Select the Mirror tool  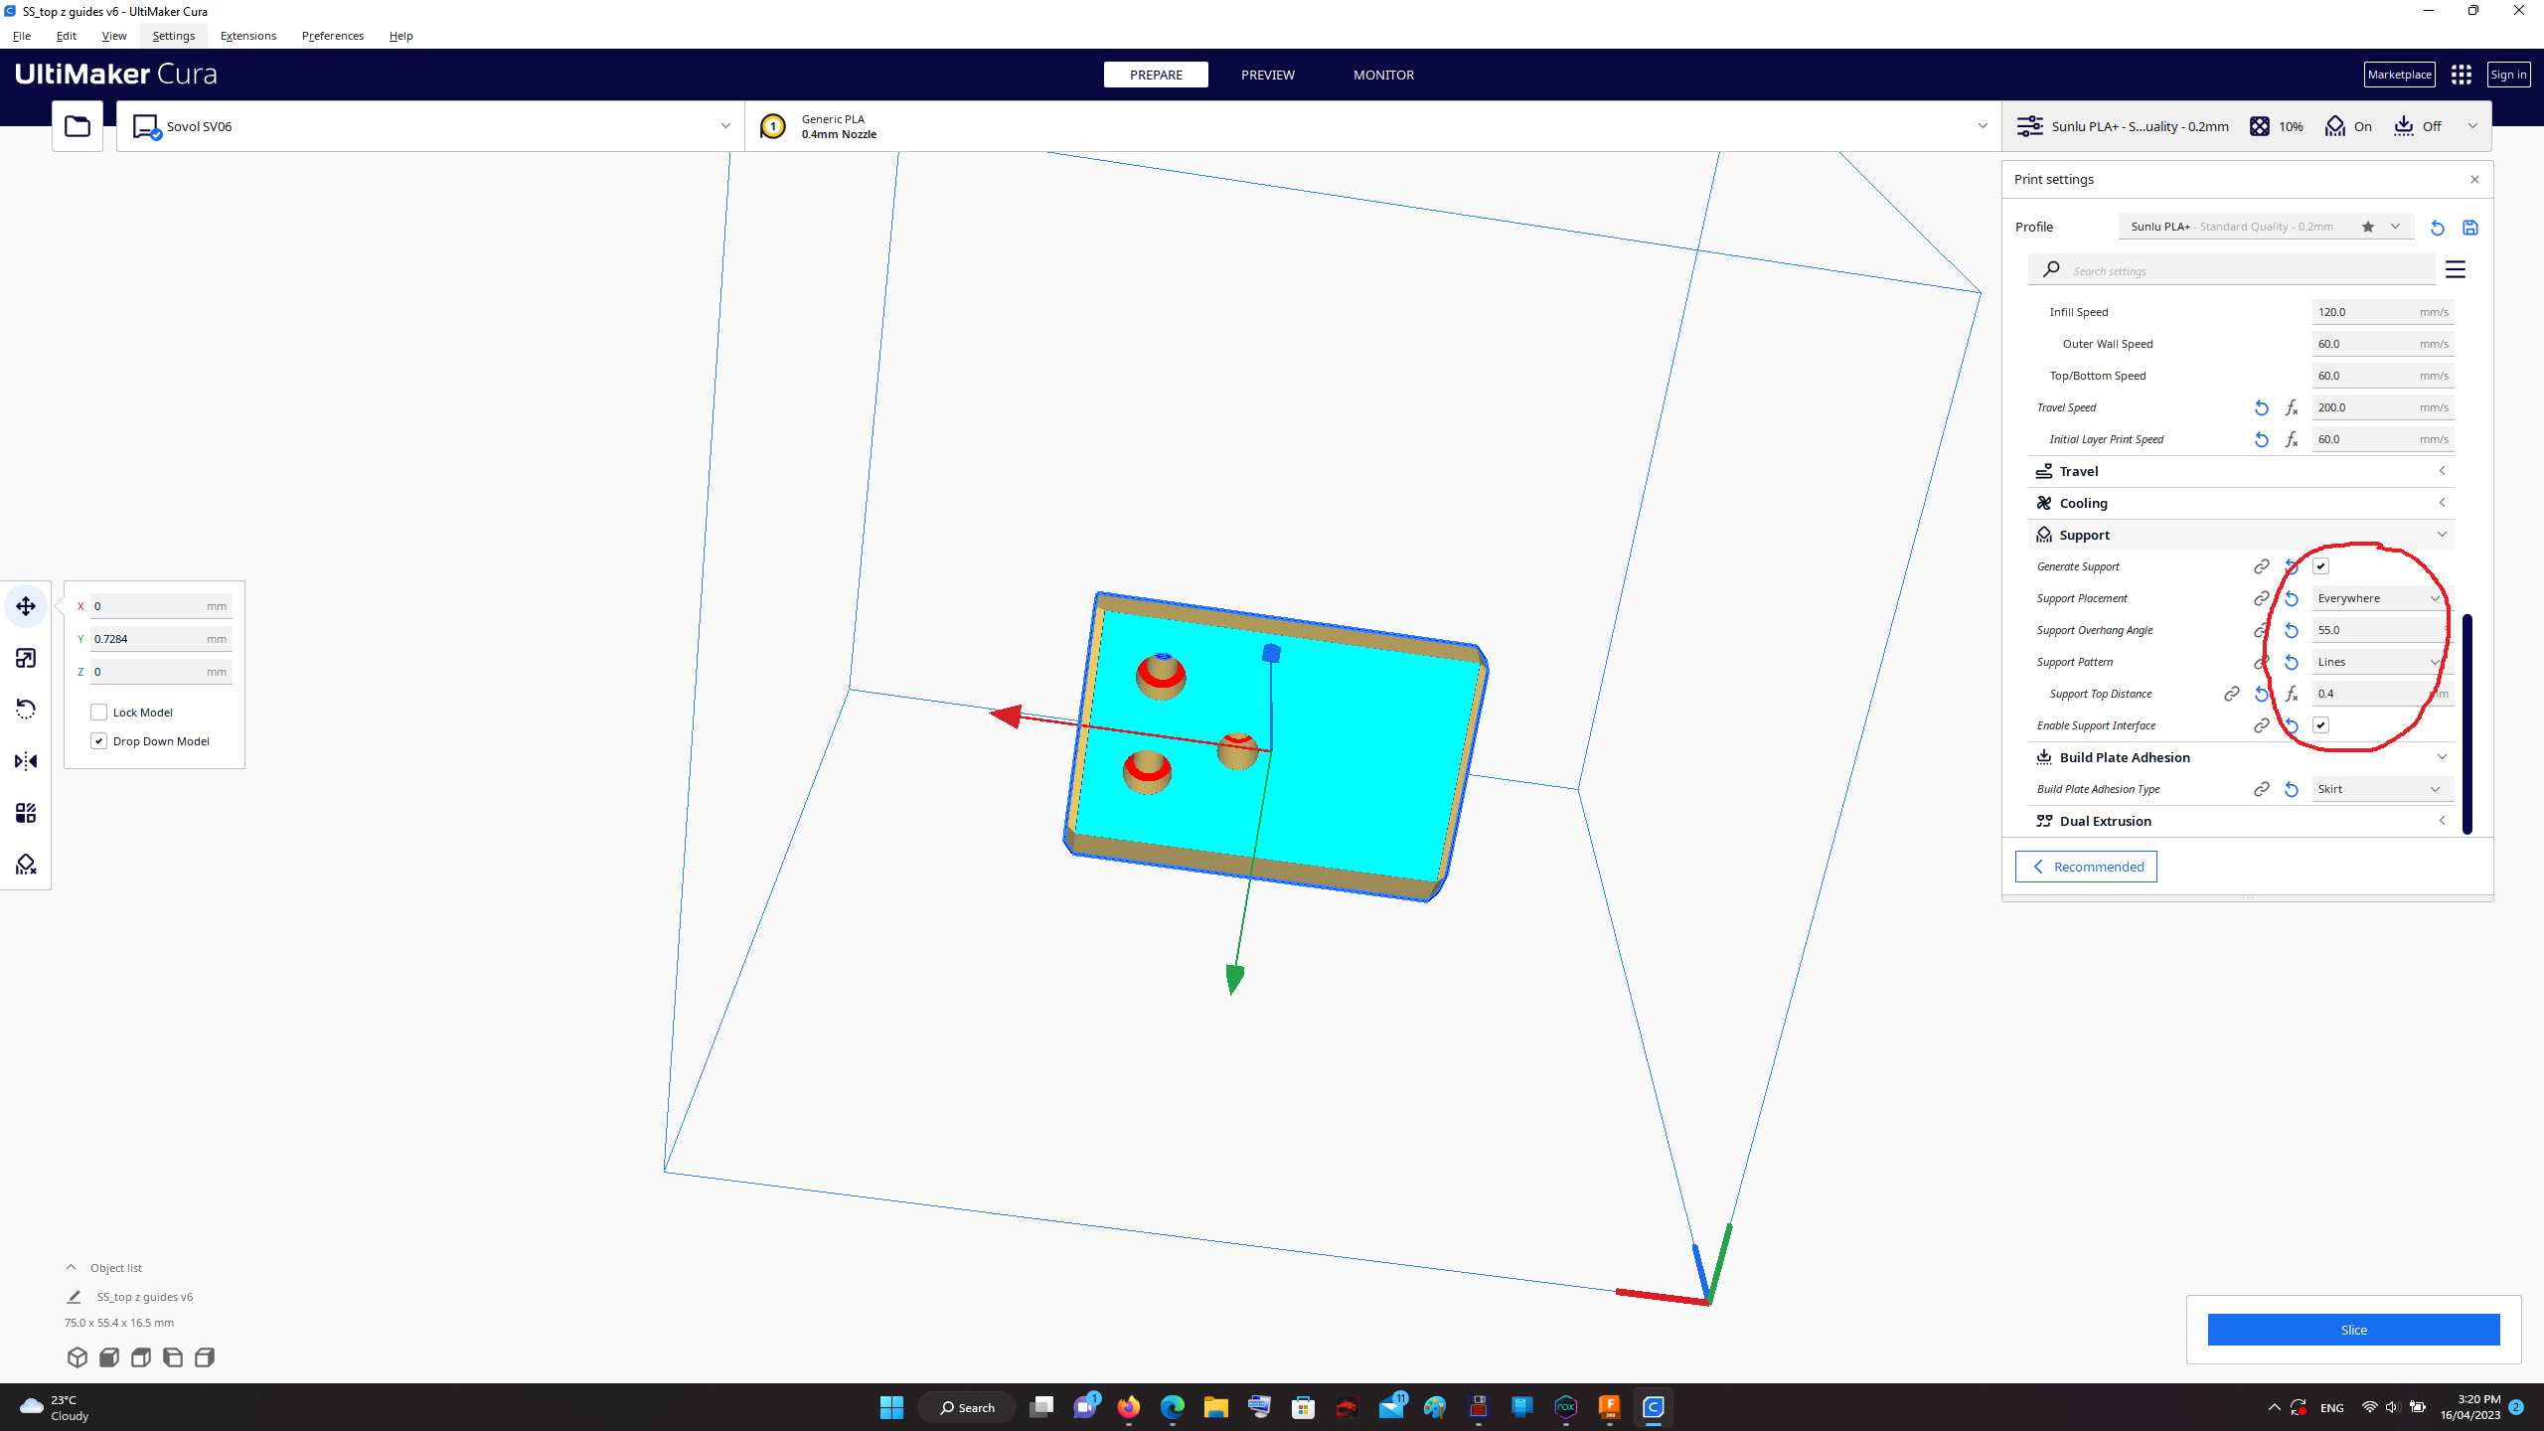[x=25, y=760]
